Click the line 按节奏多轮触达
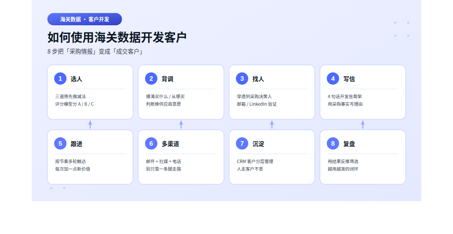Screen dimensions: 453x234 pyautogui.click(x=71, y=162)
